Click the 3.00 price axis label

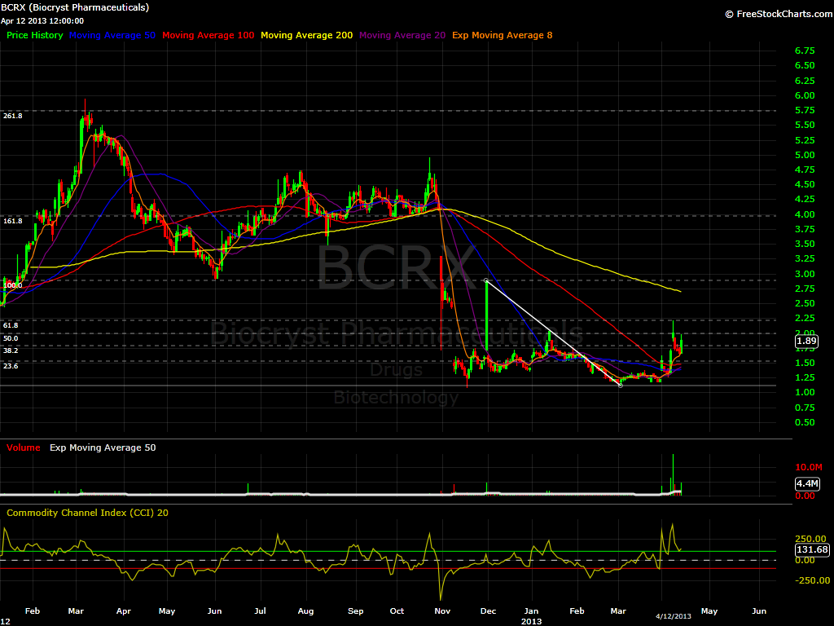(805, 274)
